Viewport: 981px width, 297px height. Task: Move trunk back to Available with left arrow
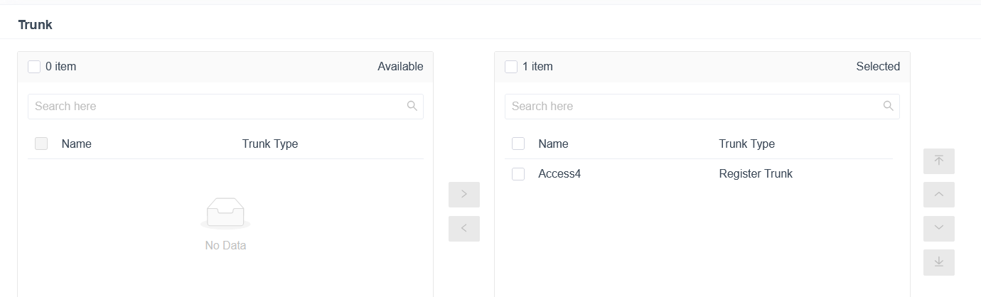tap(464, 229)
